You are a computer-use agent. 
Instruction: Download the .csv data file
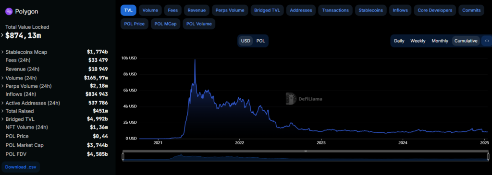tap(21, 167)
